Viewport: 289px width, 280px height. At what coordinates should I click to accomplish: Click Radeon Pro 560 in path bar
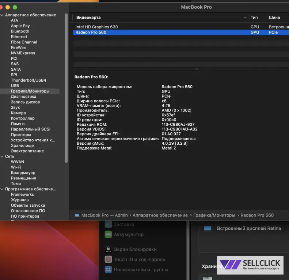click(257, 215)
